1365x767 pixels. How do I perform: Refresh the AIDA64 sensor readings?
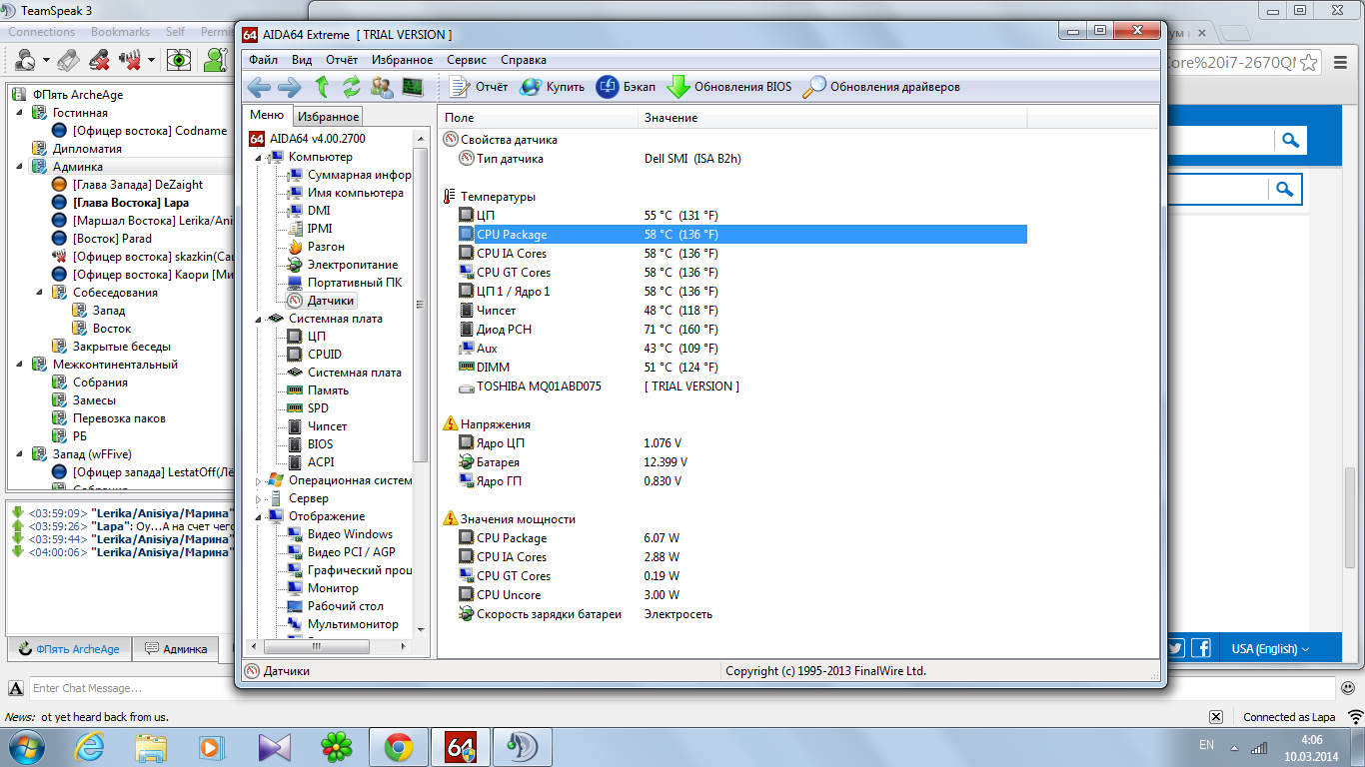[352, 87]
